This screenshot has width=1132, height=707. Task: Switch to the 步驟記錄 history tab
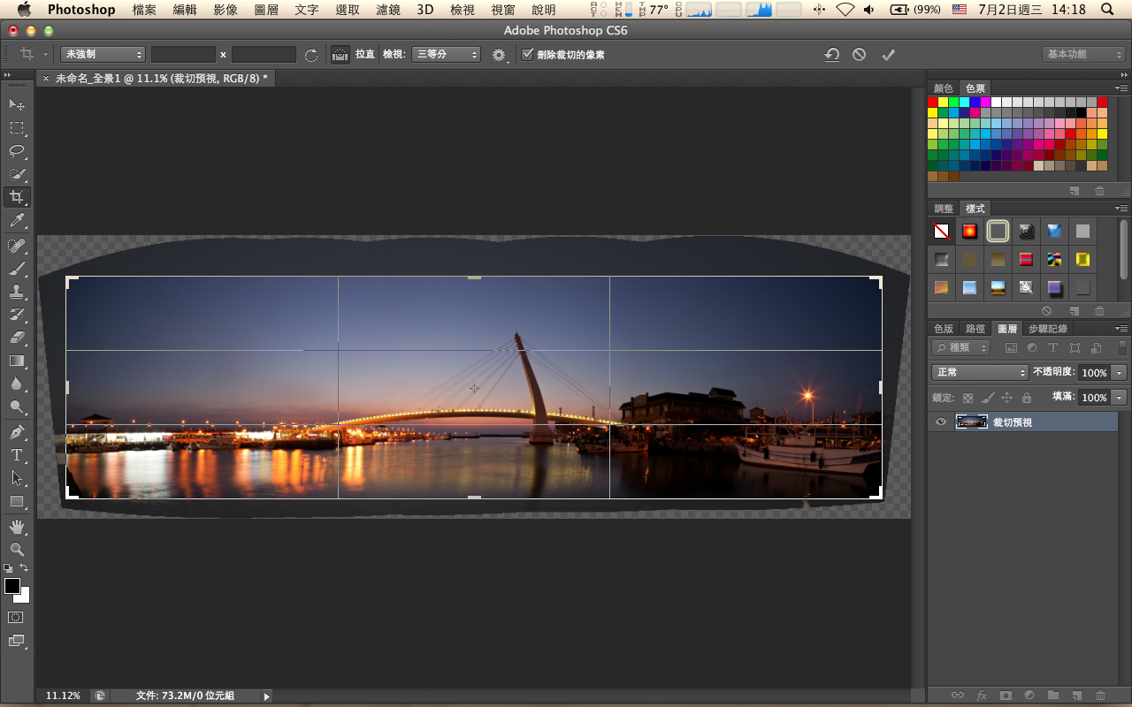pyautogui.click(x=1047, y=329)
